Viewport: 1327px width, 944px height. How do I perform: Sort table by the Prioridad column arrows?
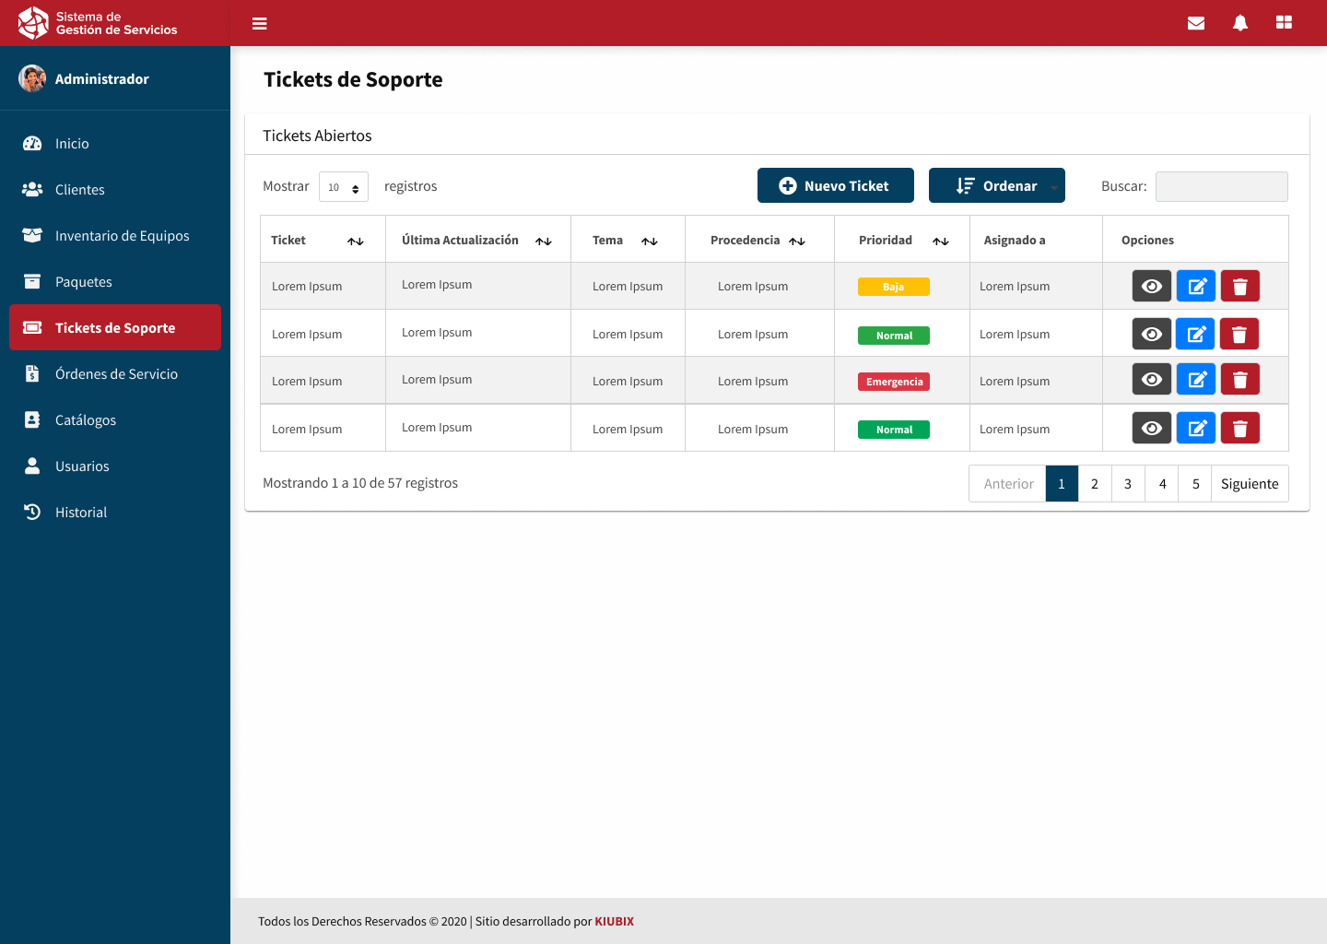click(x=940, y=241)
